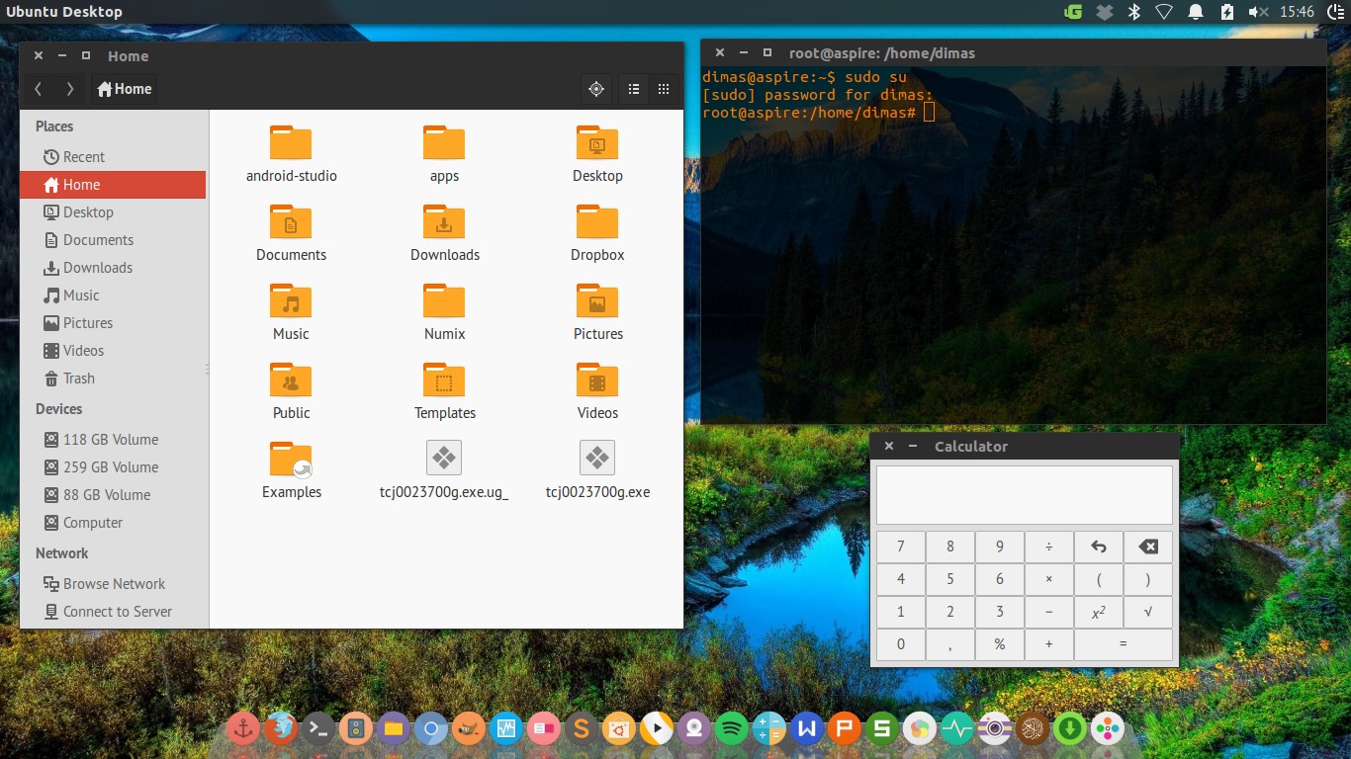Screen dimensions: 1351x759
Task: Switch Files to list view
Action: click(634, 89)
